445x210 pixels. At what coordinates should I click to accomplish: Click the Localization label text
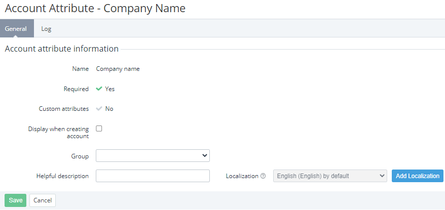[242, 176]
